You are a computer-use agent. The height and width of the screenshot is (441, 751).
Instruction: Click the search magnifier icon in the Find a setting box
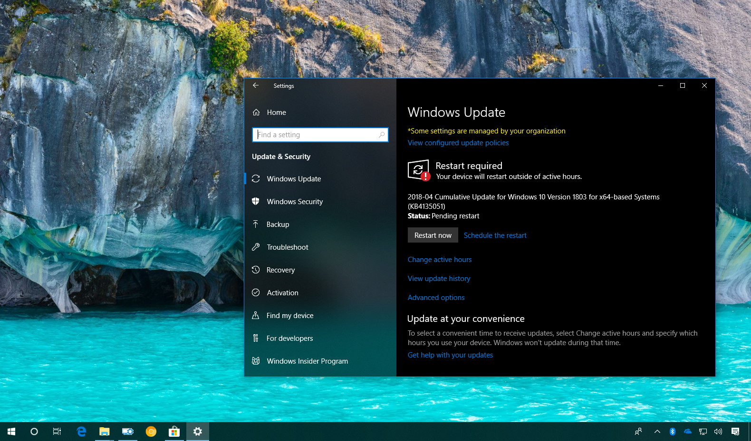[x=381, y=135]
